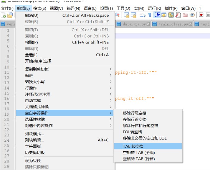Image resolution: width=210 pixels, height=170 pixels.
Task: Open the function list icon
Action: (x=178, y=15)
